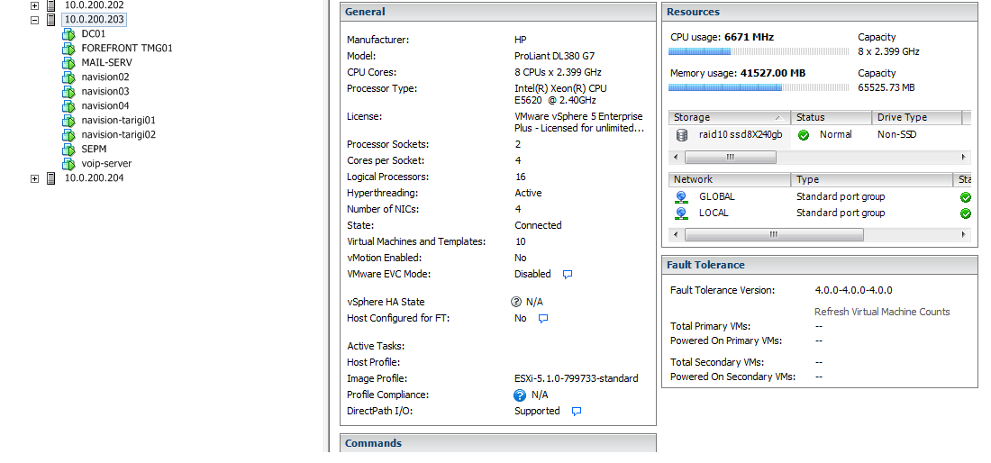Expand the 10.0.200.204 host tree node
Viewport: 991px width, 463px height.
(35, 178)
